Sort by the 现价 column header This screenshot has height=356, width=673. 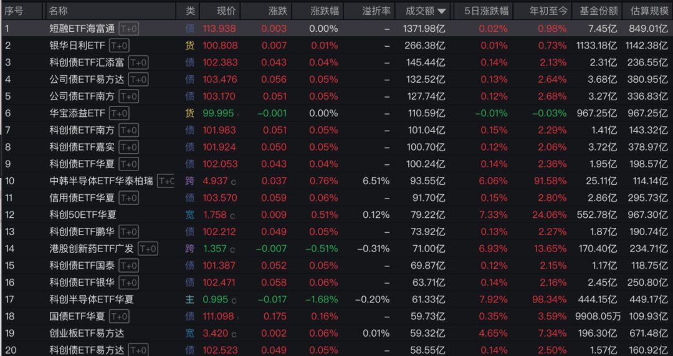[x=226, y=11]
